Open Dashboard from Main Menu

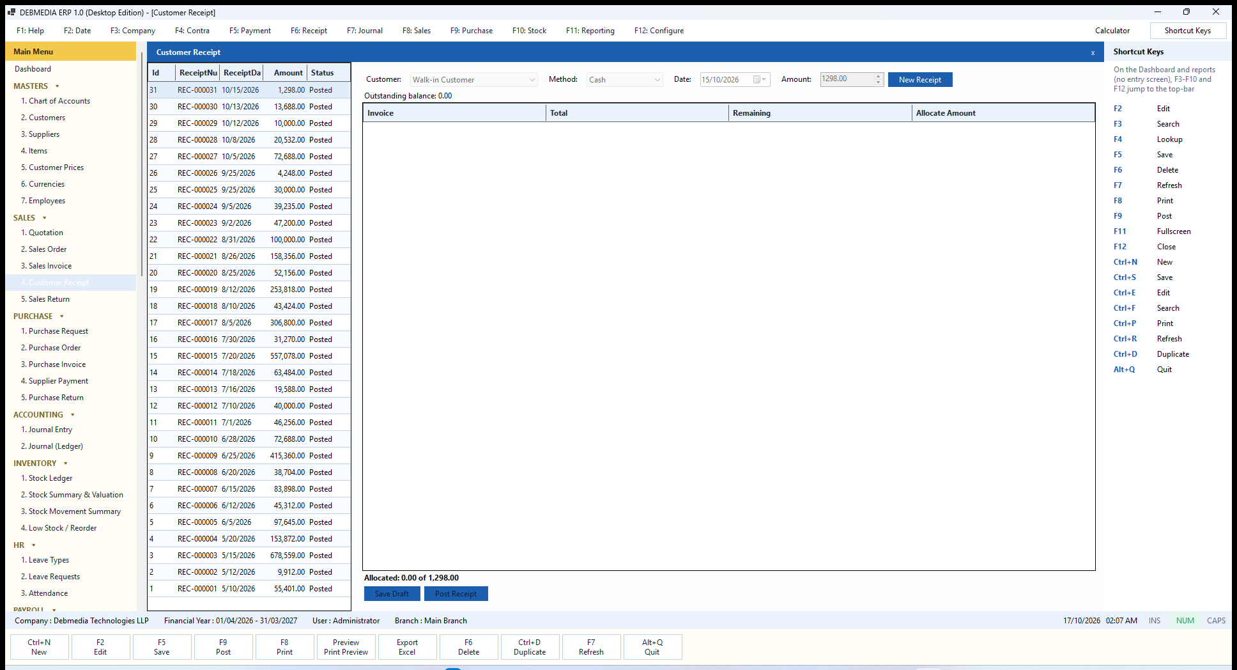(33, 69)
